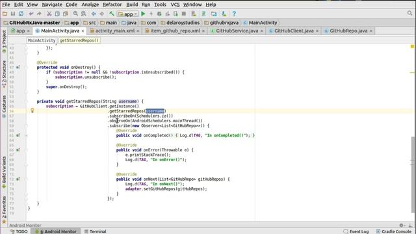Click the override gutter marker beside onNext
The image size is (416, 234).
(x=18, y=179)
